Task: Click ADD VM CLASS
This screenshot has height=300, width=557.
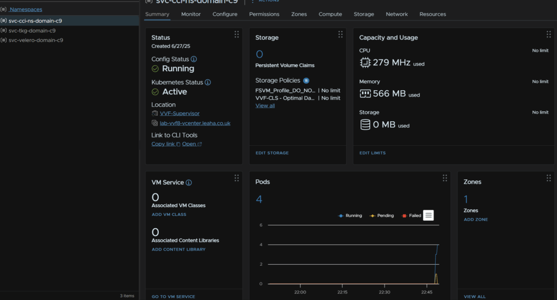Action: [x=169, y=215]
